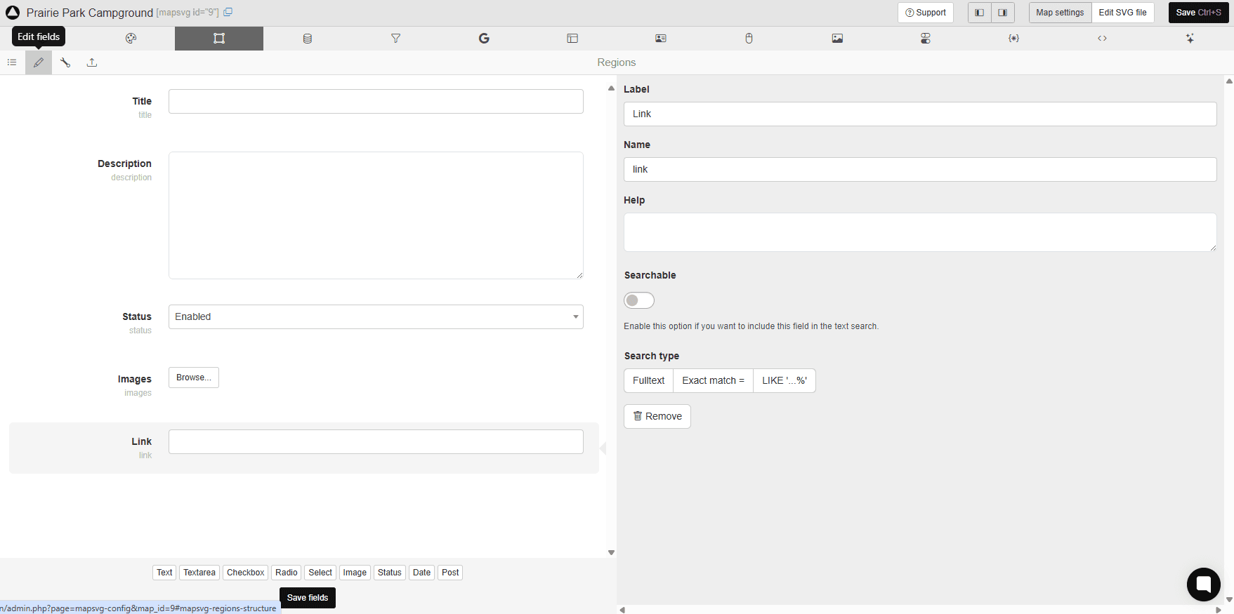The width and height of the screenshot is (1234, 614).
Task: Add a Textarea field type
Action: (199, 573)
